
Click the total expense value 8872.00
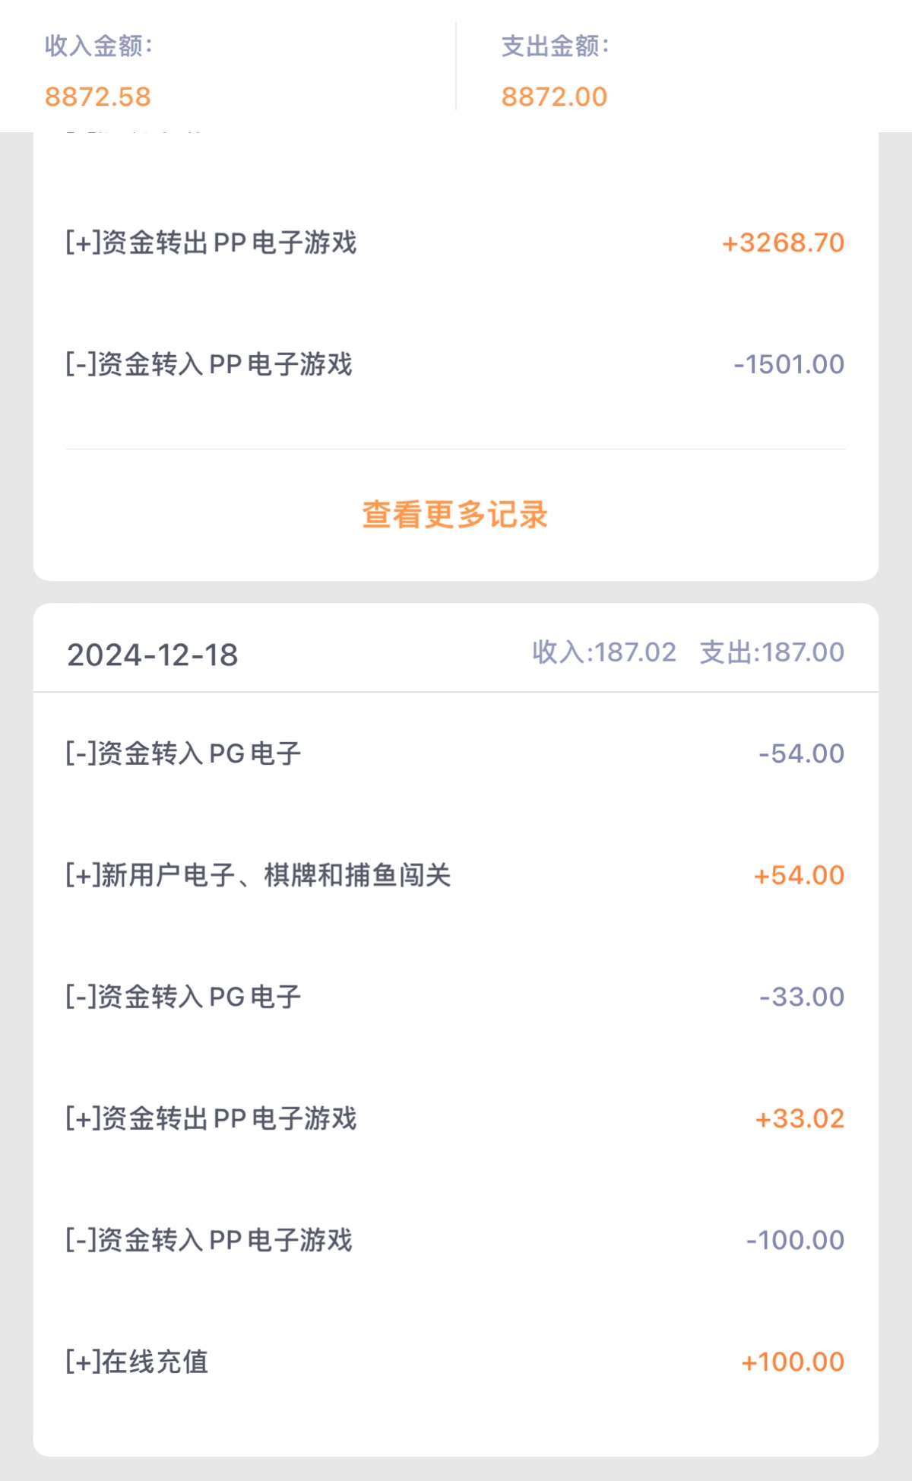554,97
